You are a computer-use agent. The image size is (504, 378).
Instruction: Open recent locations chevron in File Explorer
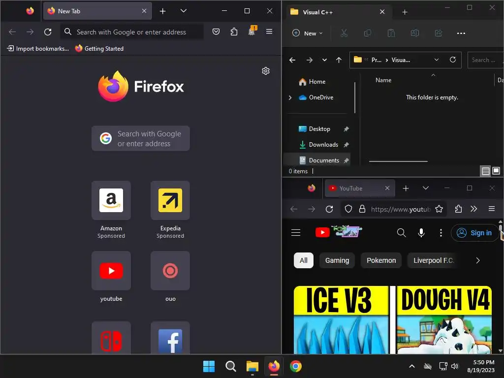click(x=324, y=60)
